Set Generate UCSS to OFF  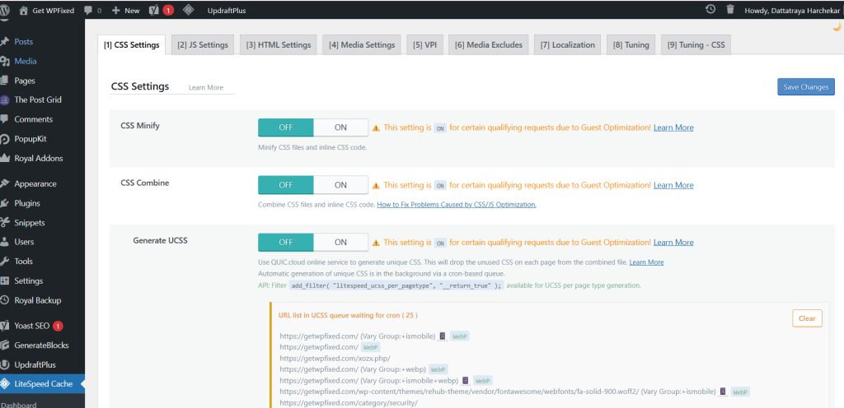(x=286, y=242)
